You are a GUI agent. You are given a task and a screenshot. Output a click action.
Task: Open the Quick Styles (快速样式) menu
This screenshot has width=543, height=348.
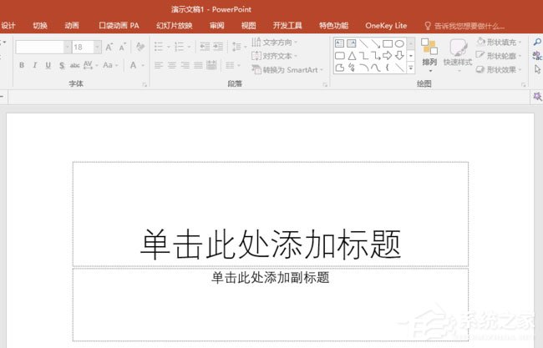[x=457, y=52]
